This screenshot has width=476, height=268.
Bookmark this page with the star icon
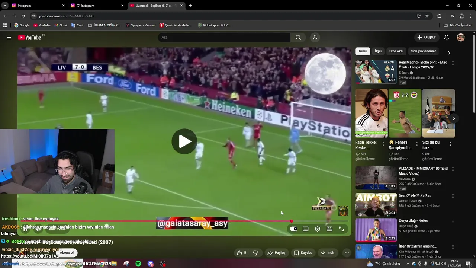(x=427, y=16)
